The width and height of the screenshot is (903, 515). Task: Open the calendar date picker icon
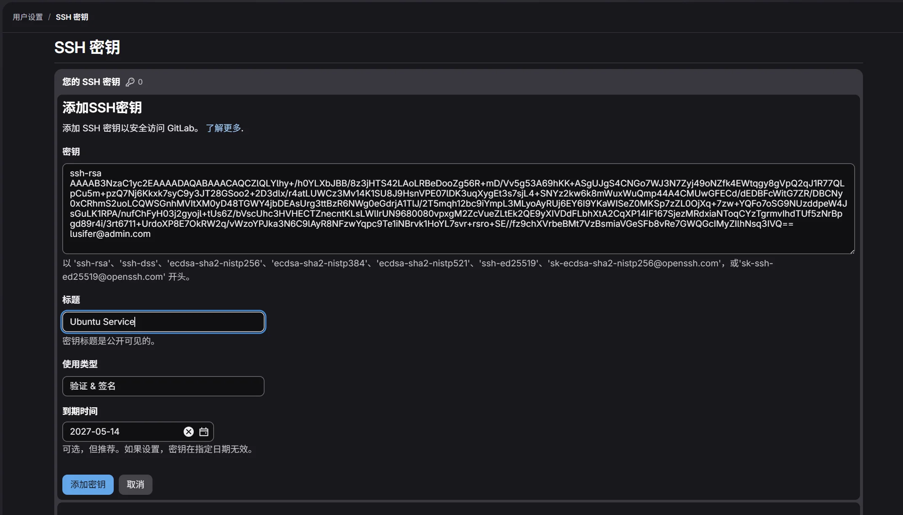(x=204, y=432)
